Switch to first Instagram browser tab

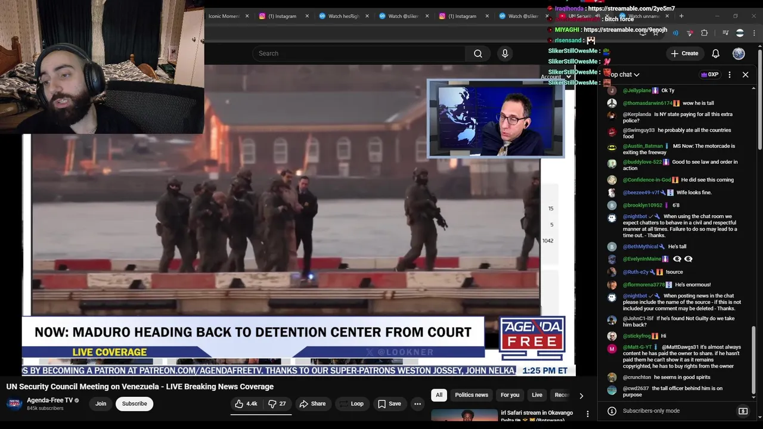point(282,16)
